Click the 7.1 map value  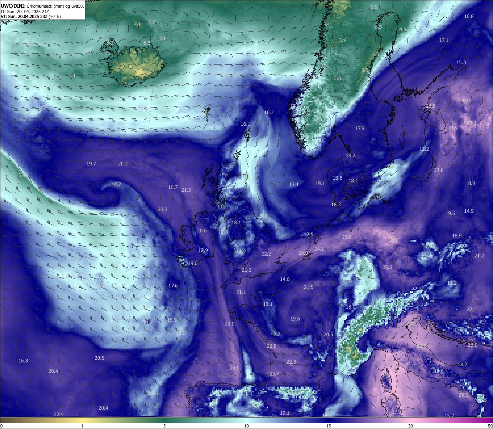(x=163, y=38)
